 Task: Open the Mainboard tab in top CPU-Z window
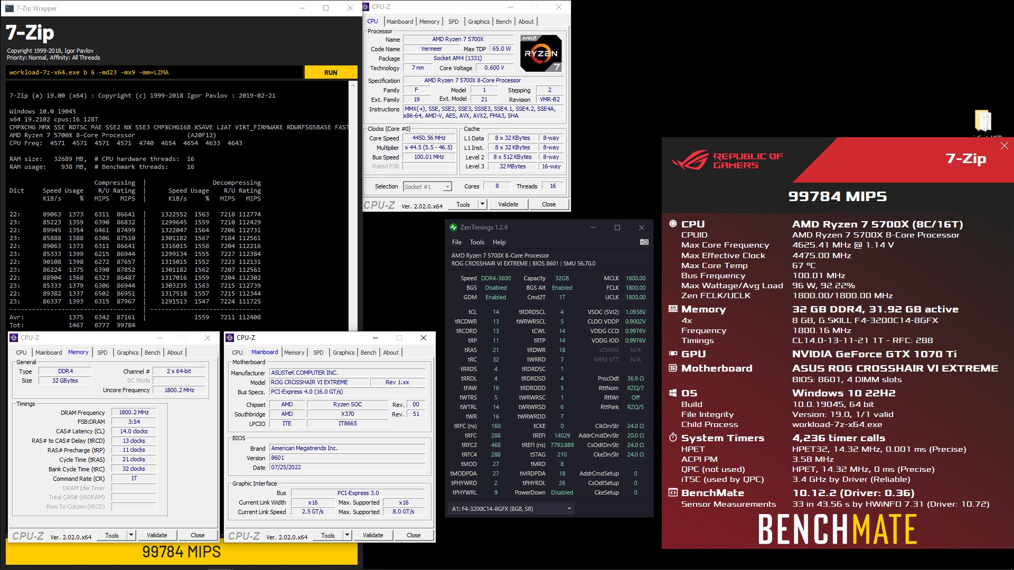400,22
